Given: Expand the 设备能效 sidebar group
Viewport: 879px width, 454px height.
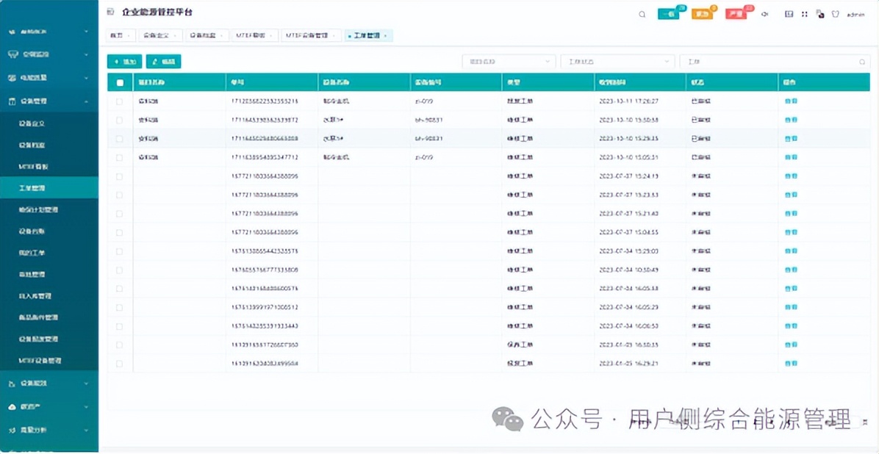Looking at the screenshot, I should tap(49, 383).
